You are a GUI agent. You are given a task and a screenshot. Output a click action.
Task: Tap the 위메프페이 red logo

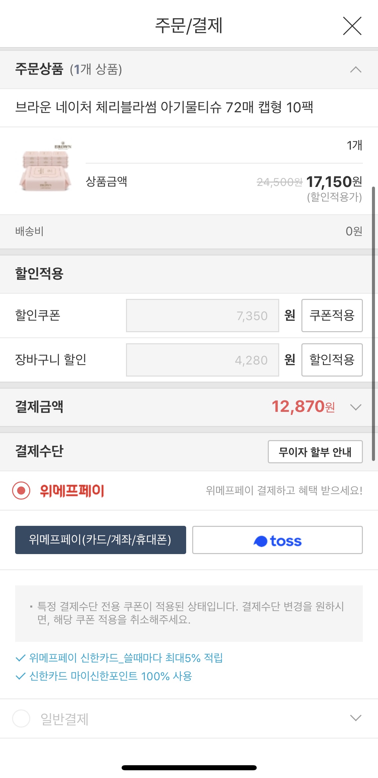click(x=72, y=491)
